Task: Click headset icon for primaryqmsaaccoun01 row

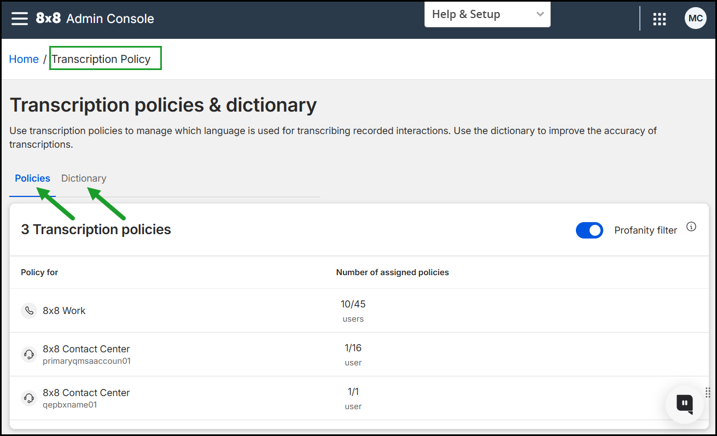Action: pos(29,354)
